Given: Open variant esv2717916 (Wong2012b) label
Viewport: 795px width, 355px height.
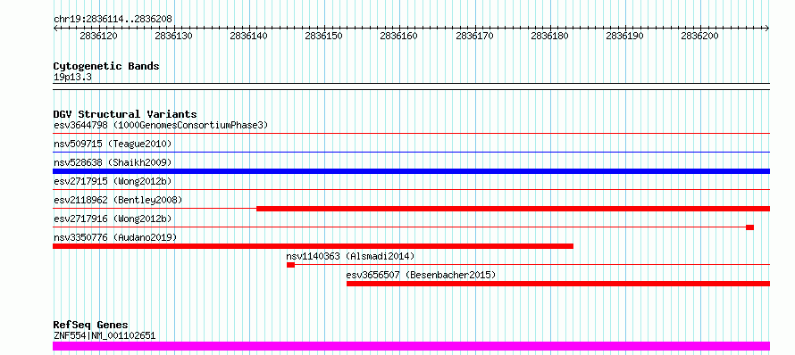Looking at the screenshot, I should (x=113, y=219).
